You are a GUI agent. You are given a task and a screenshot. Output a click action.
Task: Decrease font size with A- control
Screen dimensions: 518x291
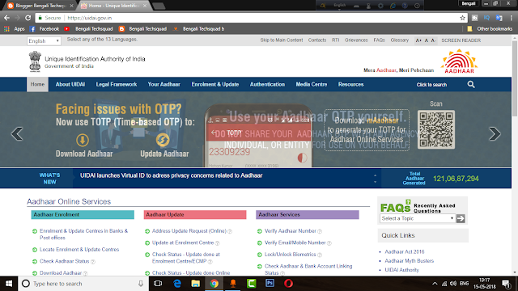pos(433,40)
